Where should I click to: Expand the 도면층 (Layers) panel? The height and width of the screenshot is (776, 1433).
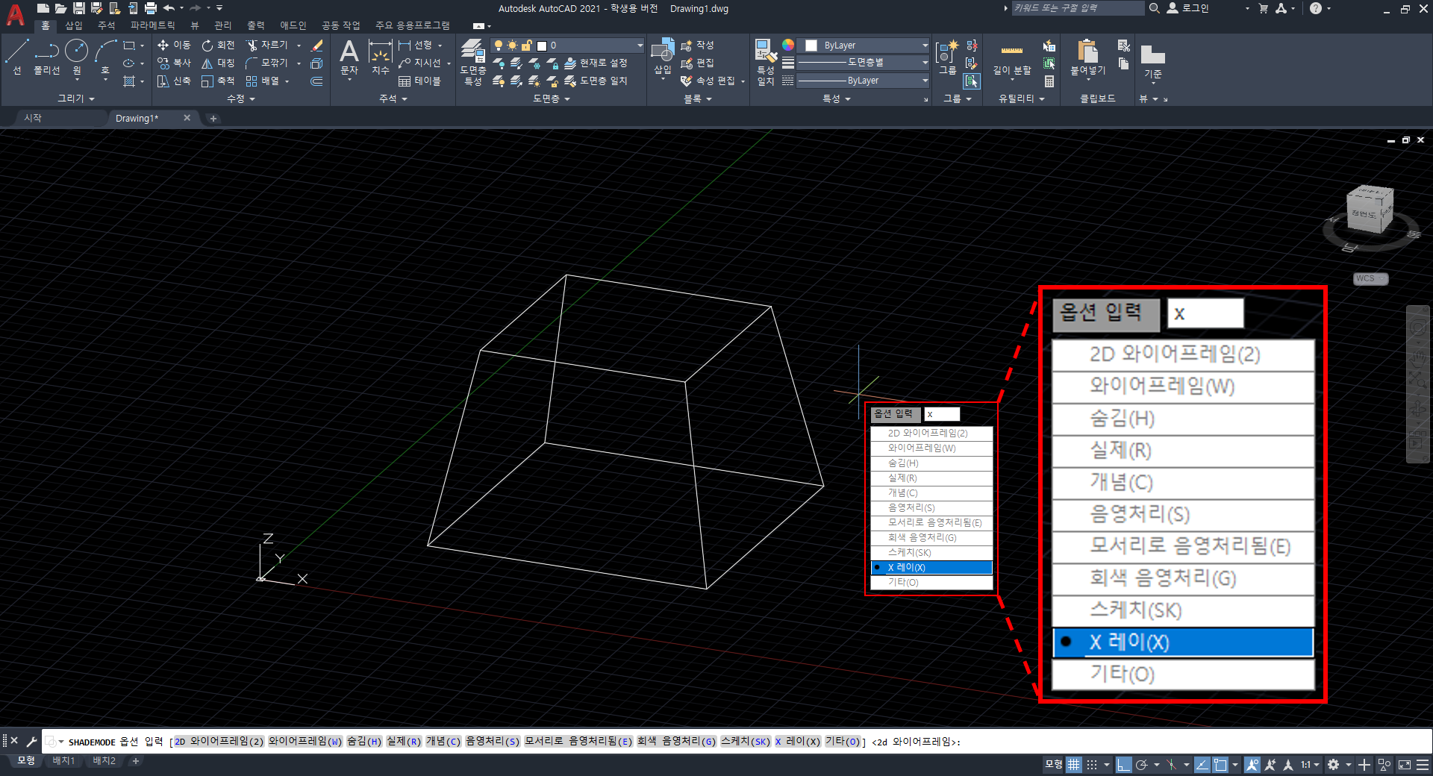coord(551,98)
